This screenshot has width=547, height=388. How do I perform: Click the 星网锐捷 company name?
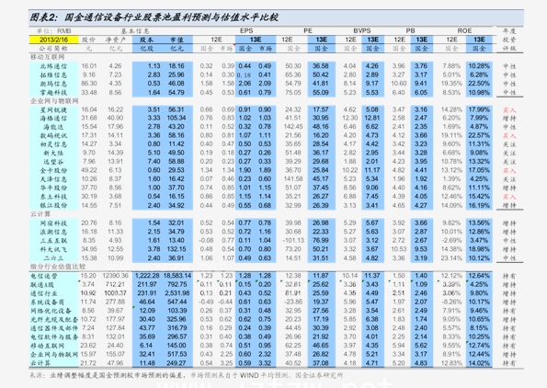click(x=53, y=109)
